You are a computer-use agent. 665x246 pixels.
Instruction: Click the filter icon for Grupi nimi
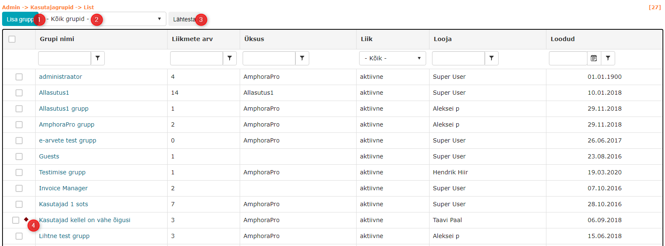tap(98, 58)
